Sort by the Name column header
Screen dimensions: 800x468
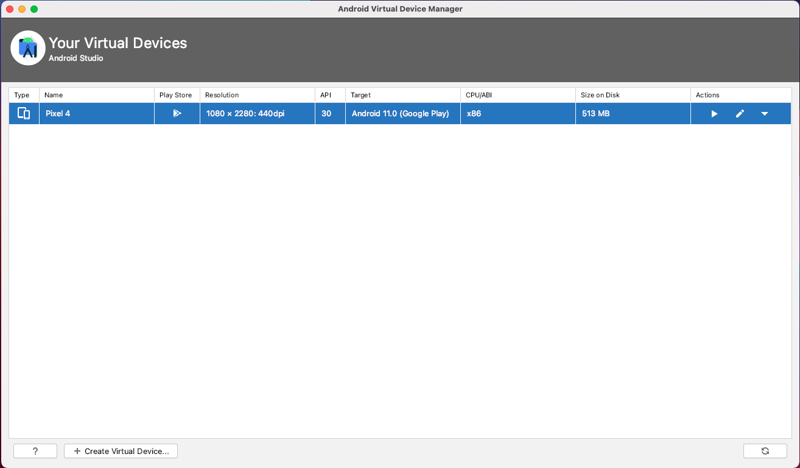pyautogui.click(x=97, y=95)
